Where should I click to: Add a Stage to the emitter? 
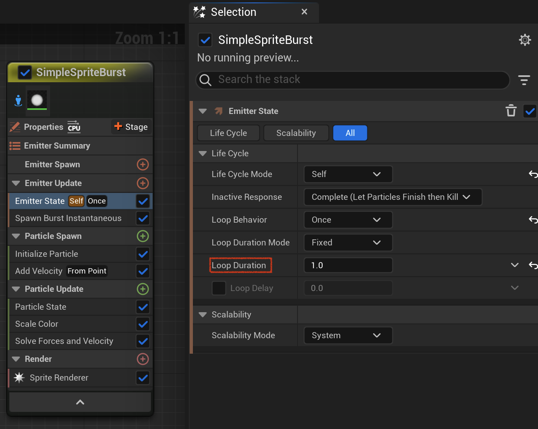pos(131,127)
